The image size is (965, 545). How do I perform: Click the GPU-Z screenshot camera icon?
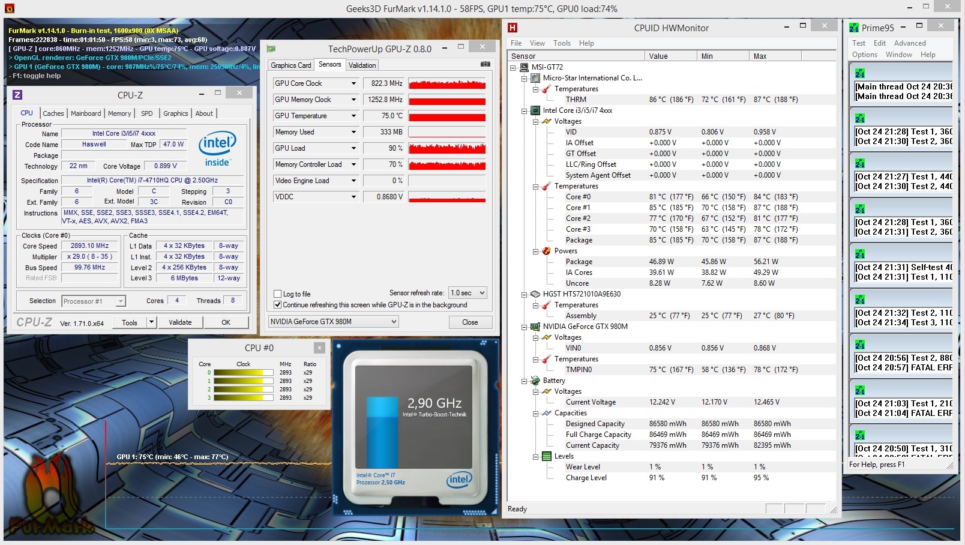pyautogui.click(x=485, y=64)
